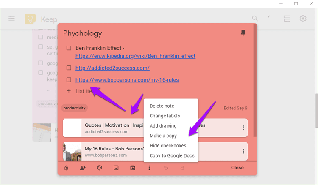Image resolution: width=318 pixels, height=185 pixels.
Task: Click the Keep lightbulb logo
Action: point(30,19)
